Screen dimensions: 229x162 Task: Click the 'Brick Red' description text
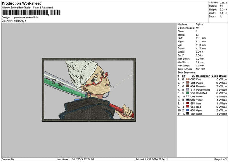click(202, 93)
